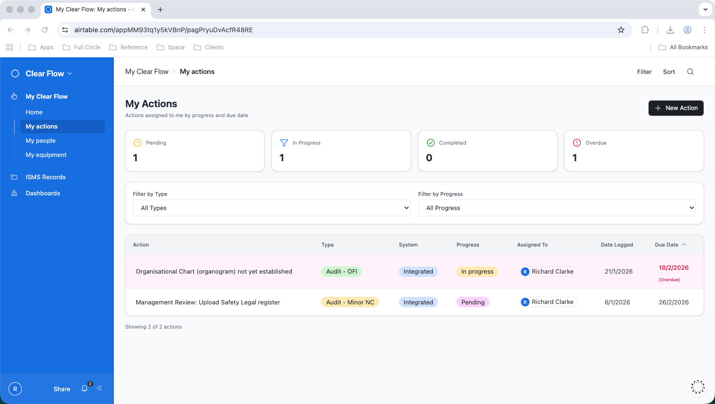The width and height of the screenshot is (715, 404).
Task: Click the New Action button
Action: click(x=676, y=108)
